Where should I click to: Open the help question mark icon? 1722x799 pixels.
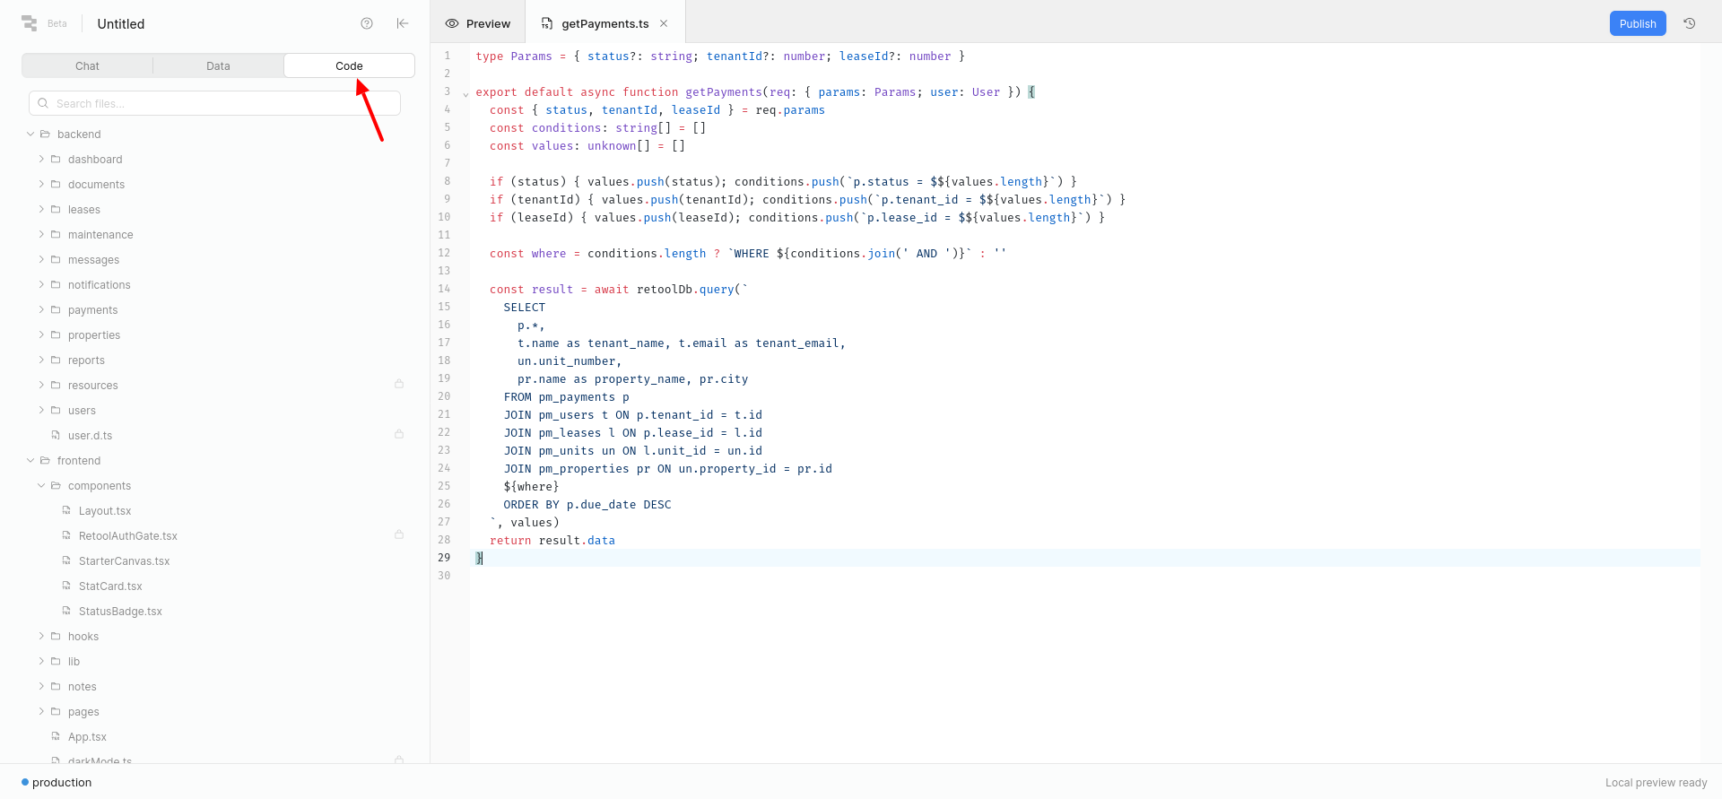pyautogui.click(x=367, y=23)
